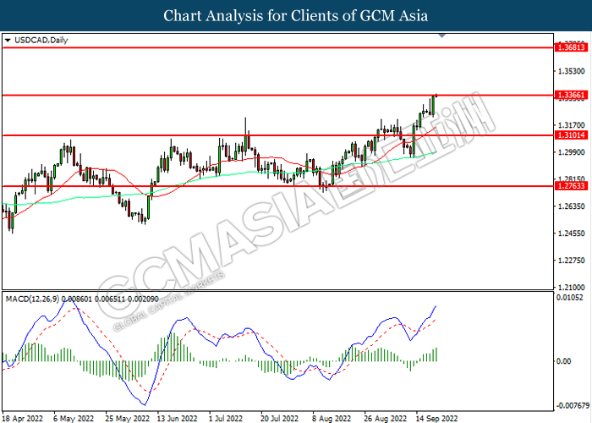Click the 1.29900 price axis value

tap(572, 152)
